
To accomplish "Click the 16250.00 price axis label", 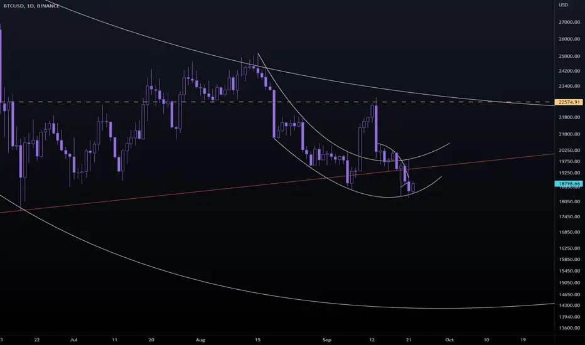I will tap(569, 248).
